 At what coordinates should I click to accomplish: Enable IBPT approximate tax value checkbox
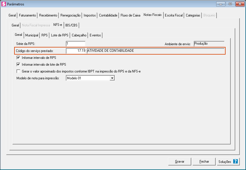(19, 71)
